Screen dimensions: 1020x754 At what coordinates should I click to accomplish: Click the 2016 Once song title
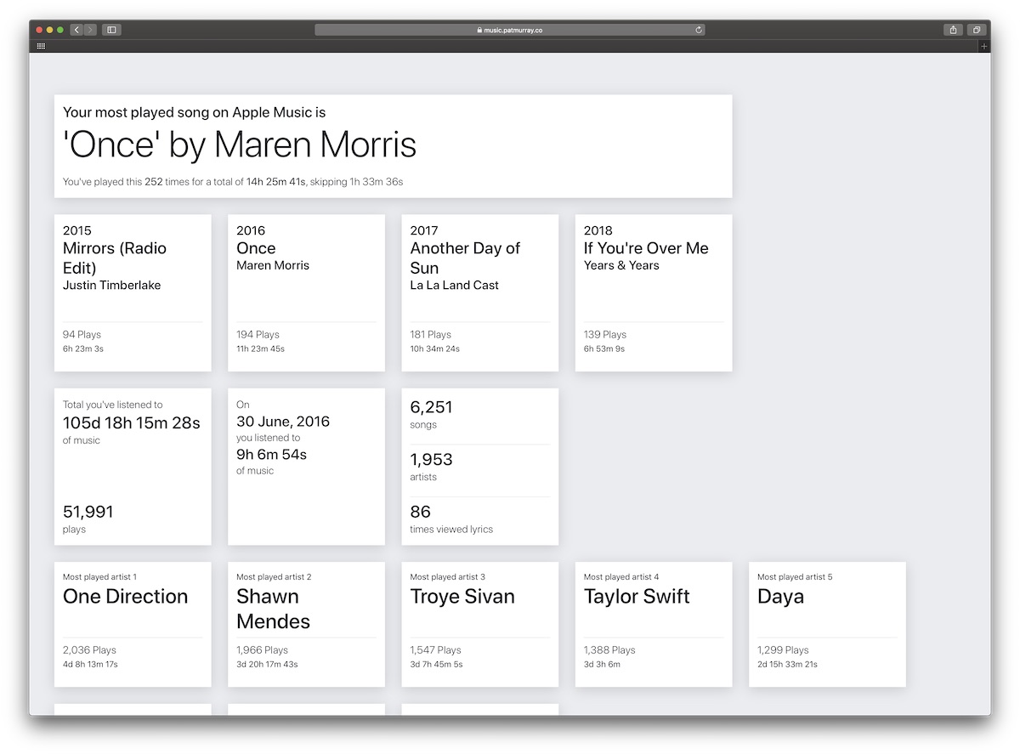256,248
